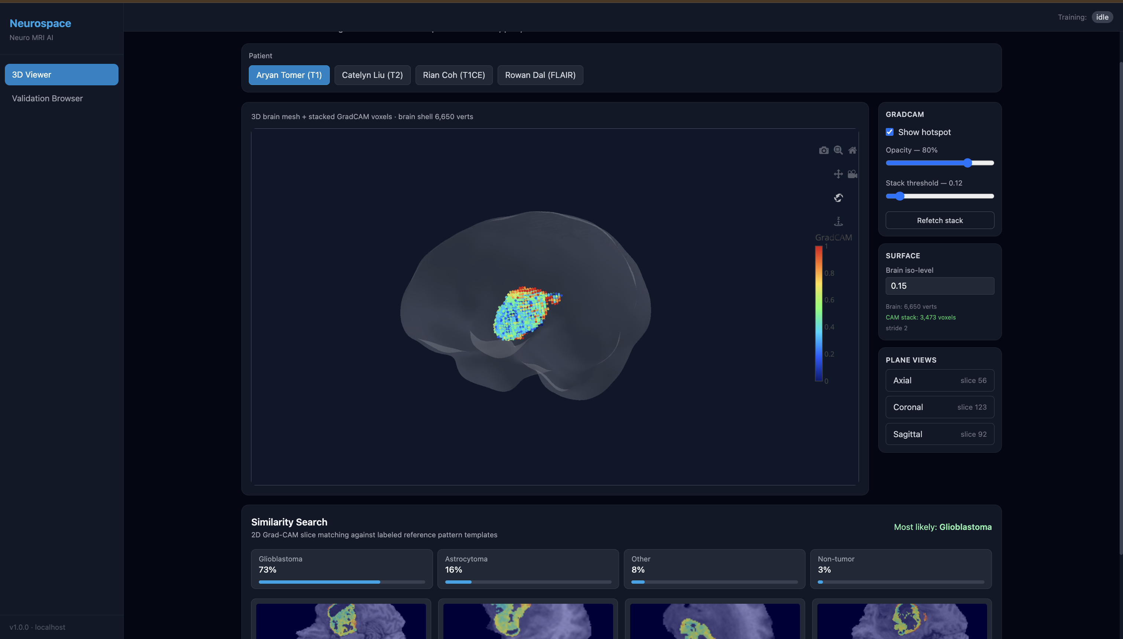Image resolution: width=1123 pixels, height=639 pixels.
Task: Reset camera with the home icon
Action: click(x=852, y=151)
